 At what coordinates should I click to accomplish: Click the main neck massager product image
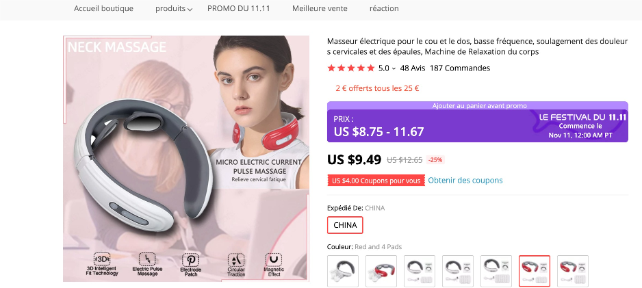coord(185,159)
